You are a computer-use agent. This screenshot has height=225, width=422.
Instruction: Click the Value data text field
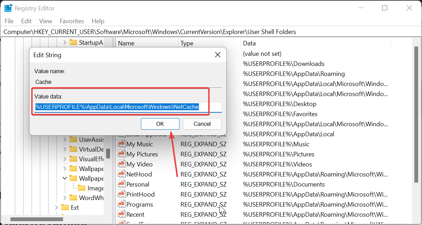click(x=128, y=107)
